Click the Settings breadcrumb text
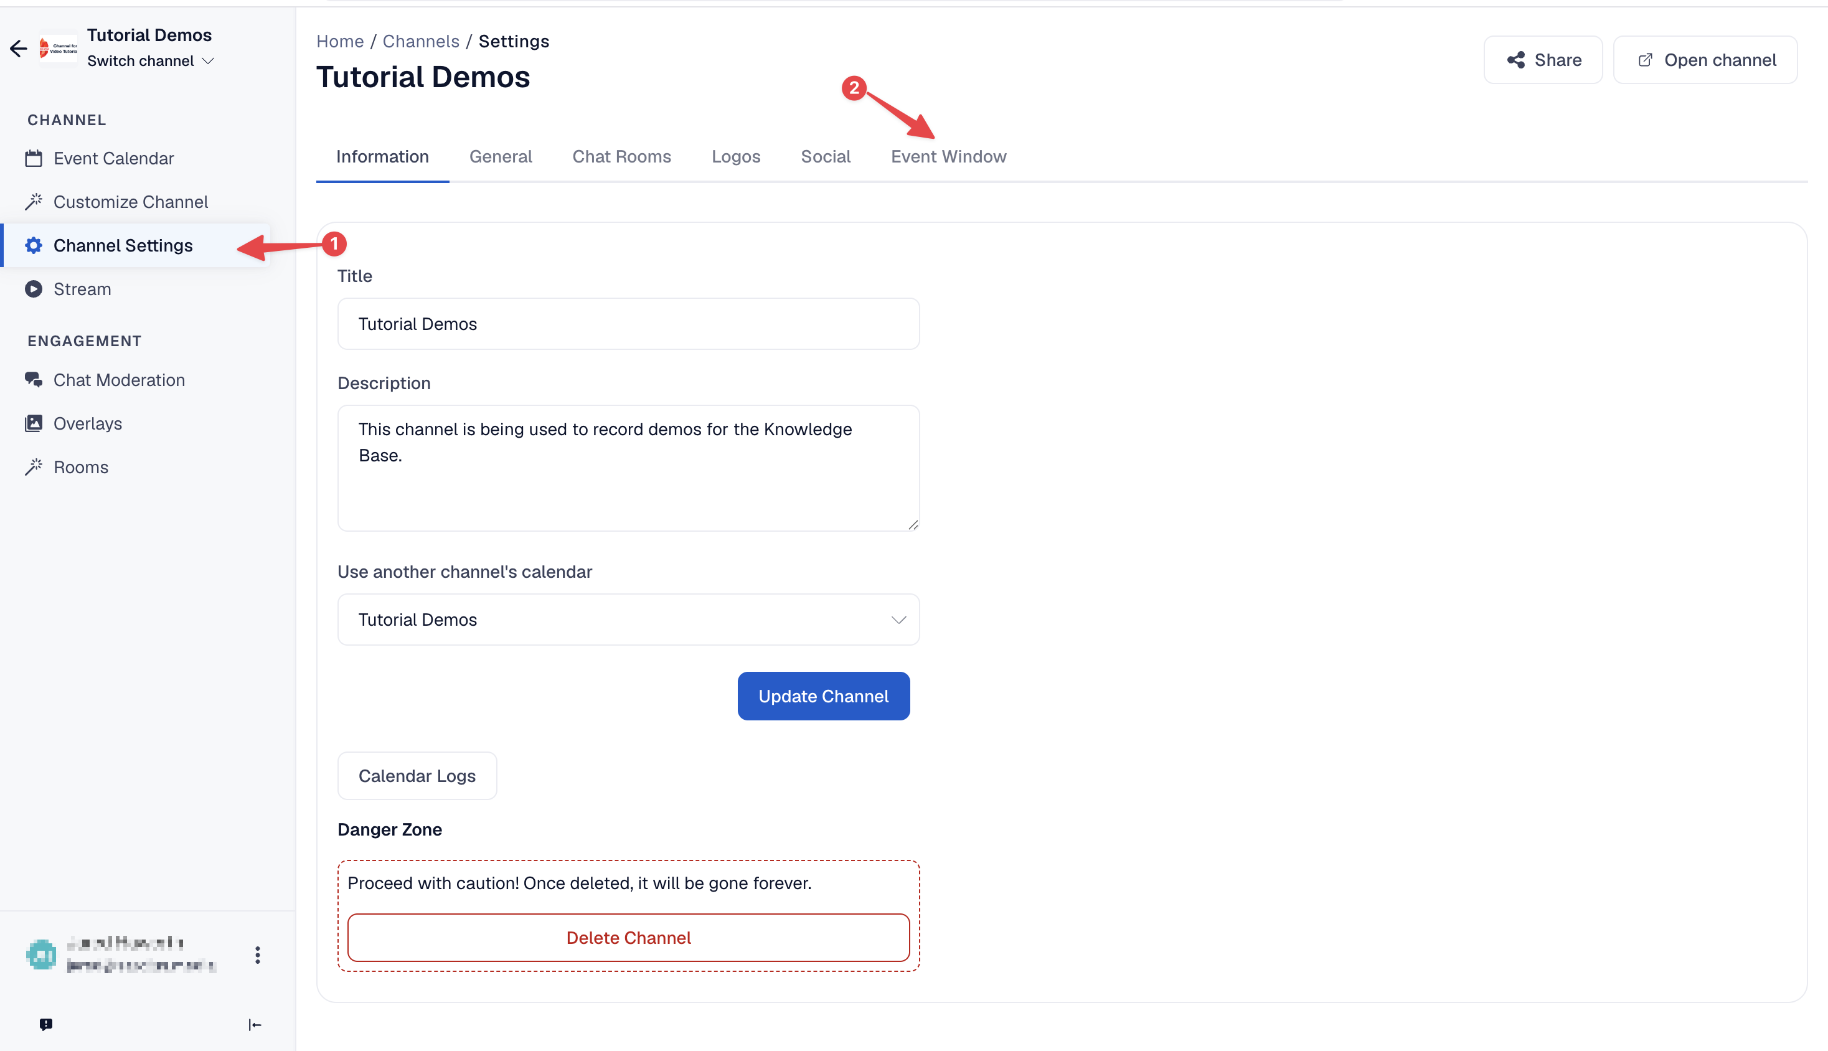This screenshot has width=1828, height=1051. click(514, 41)
